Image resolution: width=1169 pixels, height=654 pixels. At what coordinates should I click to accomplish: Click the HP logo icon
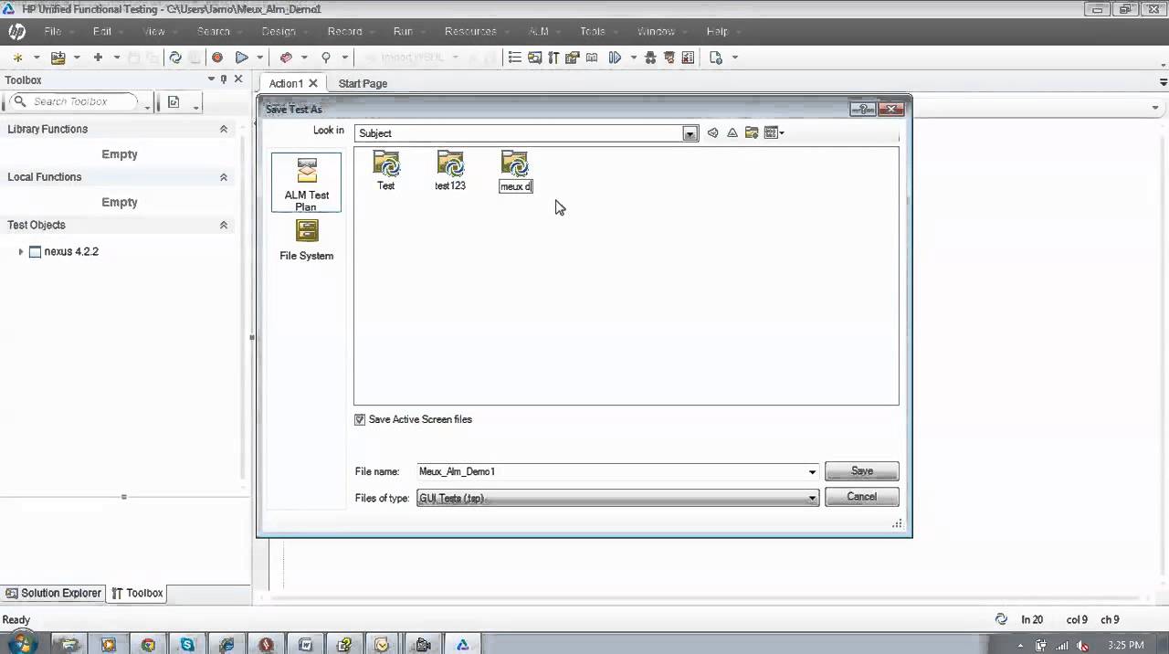(x=17, y=32)
